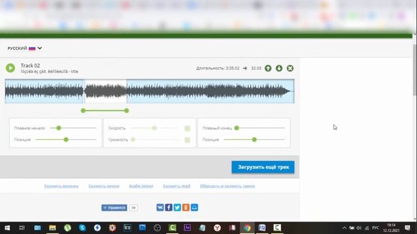Remove Track 02 with the green X icon

point(290,68)
